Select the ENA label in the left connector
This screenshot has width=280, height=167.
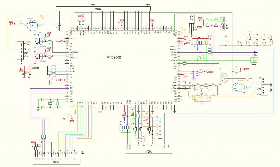(26, 53)
